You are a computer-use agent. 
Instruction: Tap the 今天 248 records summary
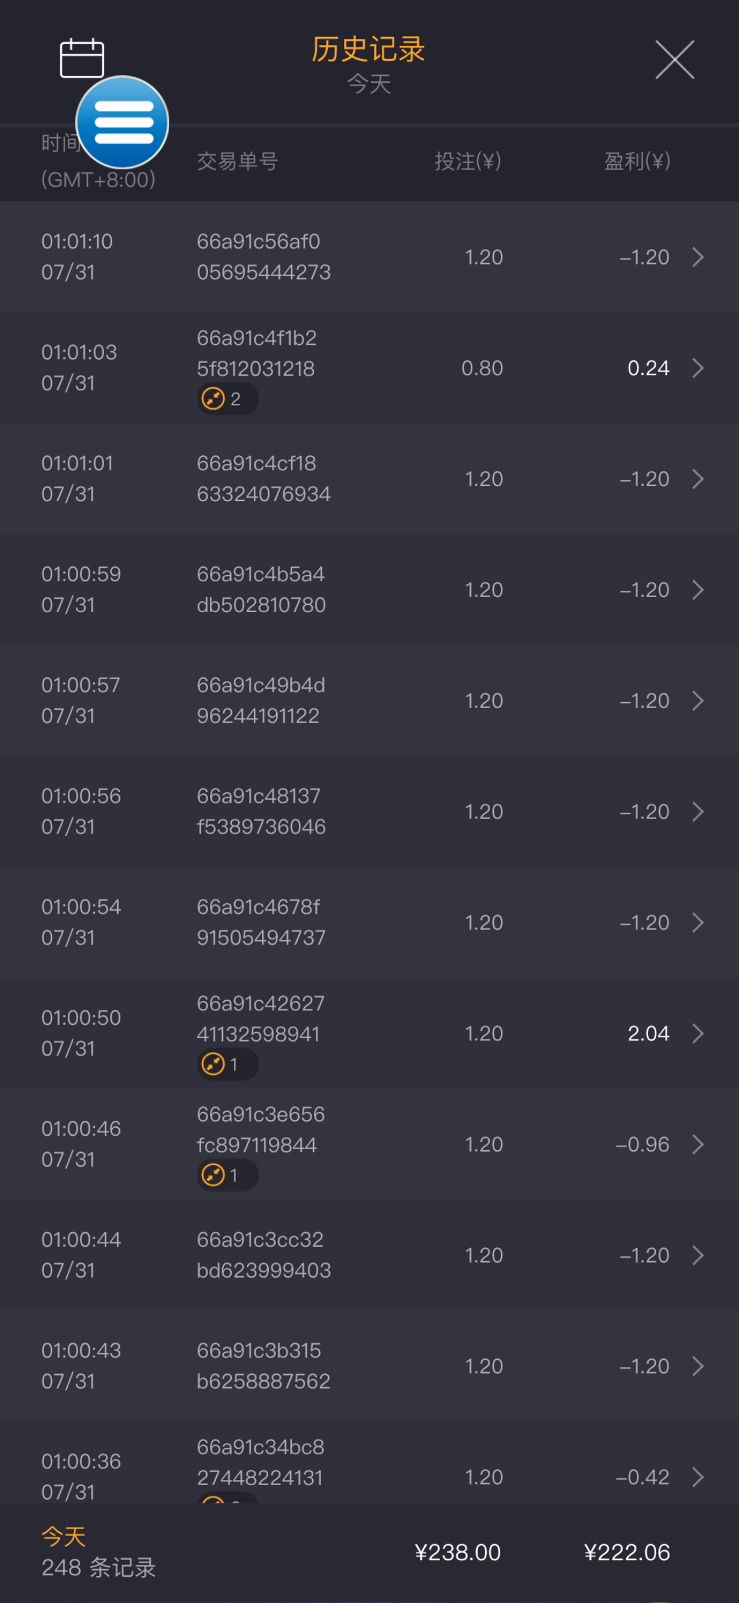coord(98,1552)
